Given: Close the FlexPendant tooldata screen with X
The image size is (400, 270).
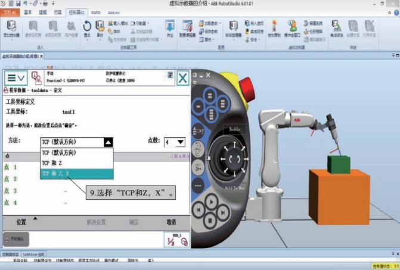Looking at the screenshot, I should point(182,77).
